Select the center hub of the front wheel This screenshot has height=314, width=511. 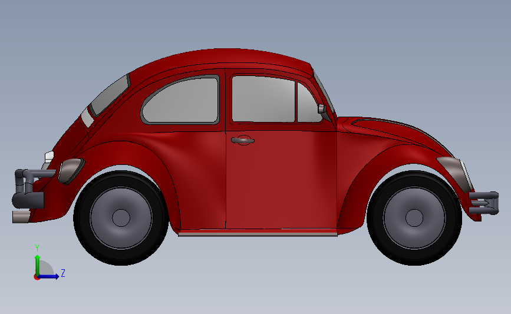(414, 217)
